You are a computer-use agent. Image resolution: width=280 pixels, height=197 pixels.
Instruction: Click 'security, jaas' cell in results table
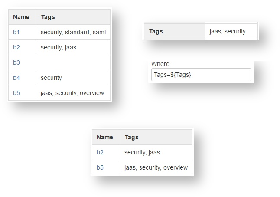[142, 152]
